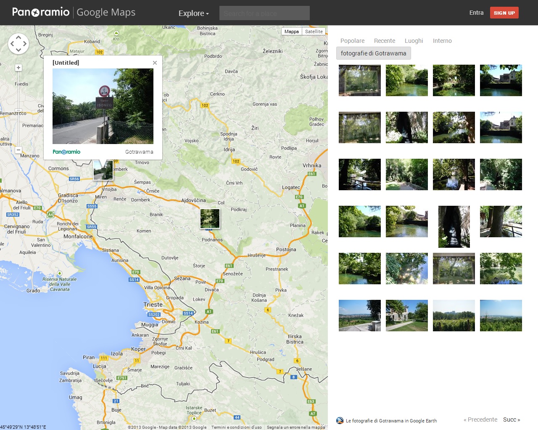The width and height of the screenshot is (538, 430).
Task: Click the Monfalcone label on map
Action: coord(78,236)
